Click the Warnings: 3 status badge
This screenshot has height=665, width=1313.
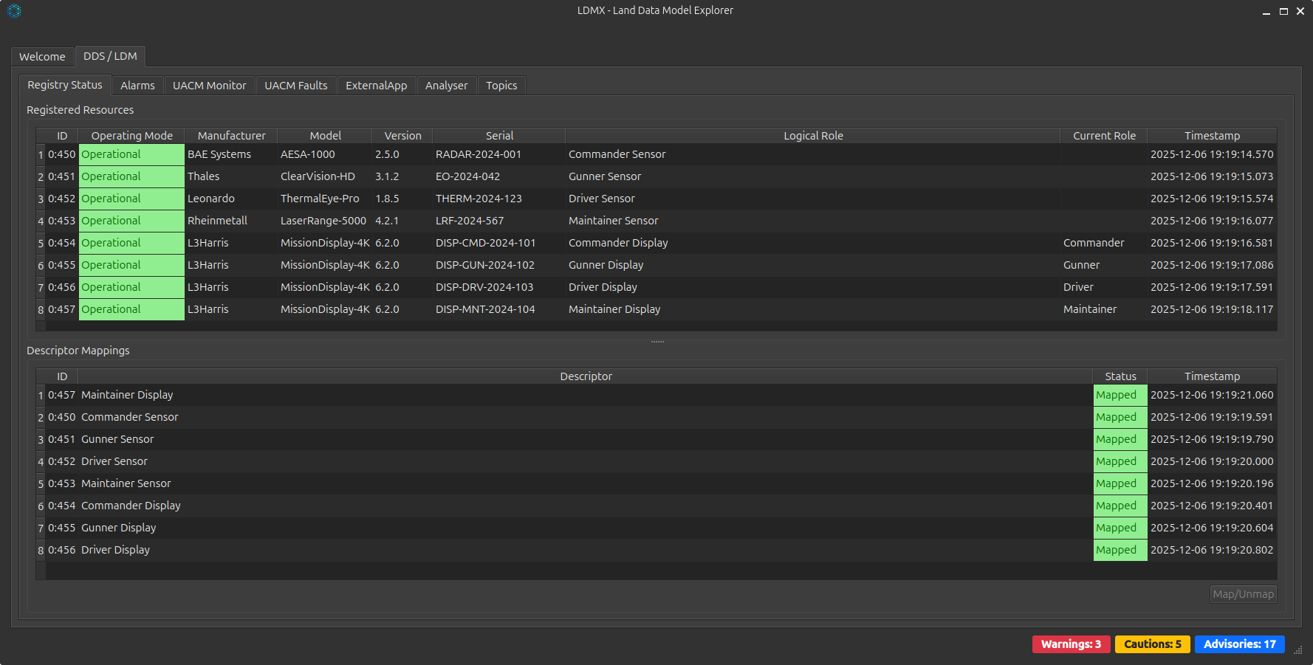1071,644
